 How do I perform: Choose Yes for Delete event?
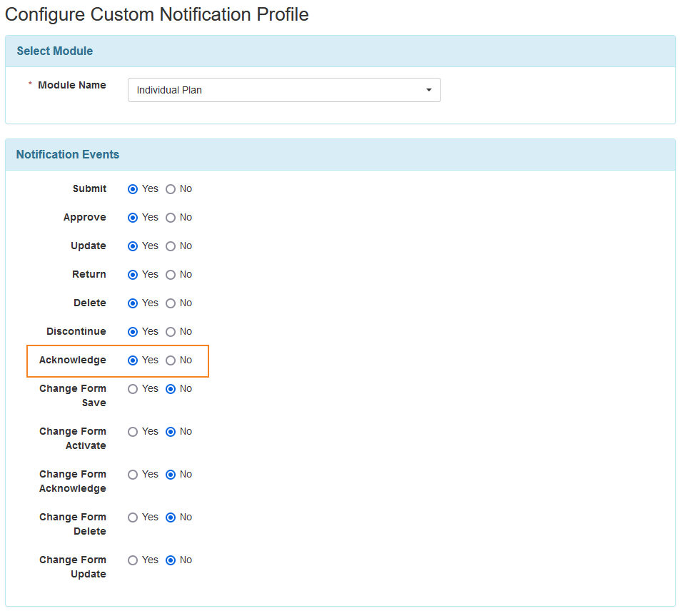pos(133,303)
